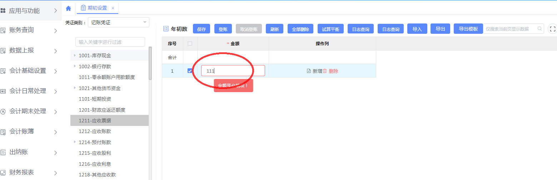
Task: Click the 新增 add-row icon
Action: coord(309,71)
